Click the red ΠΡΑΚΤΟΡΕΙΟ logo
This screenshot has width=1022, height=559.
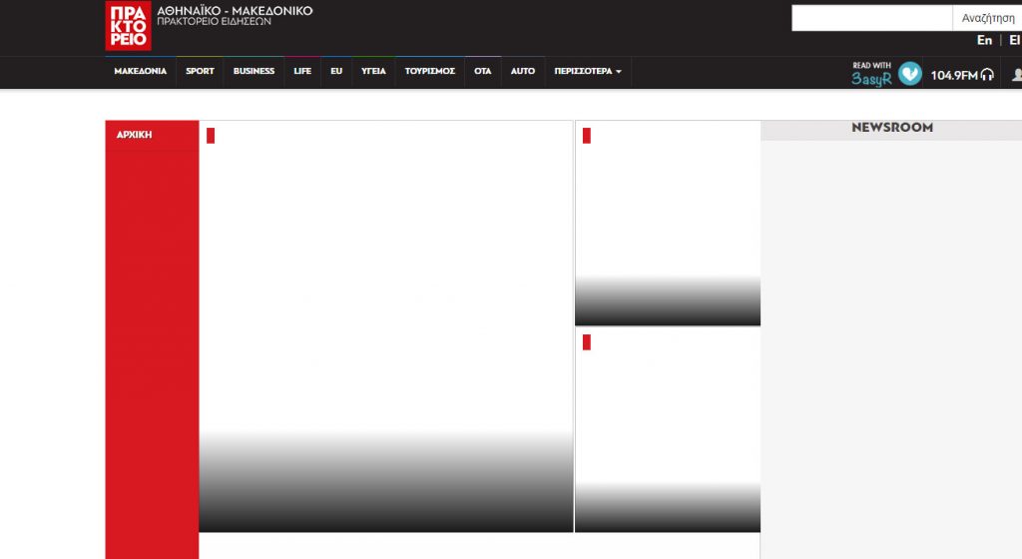click(128, 26)
